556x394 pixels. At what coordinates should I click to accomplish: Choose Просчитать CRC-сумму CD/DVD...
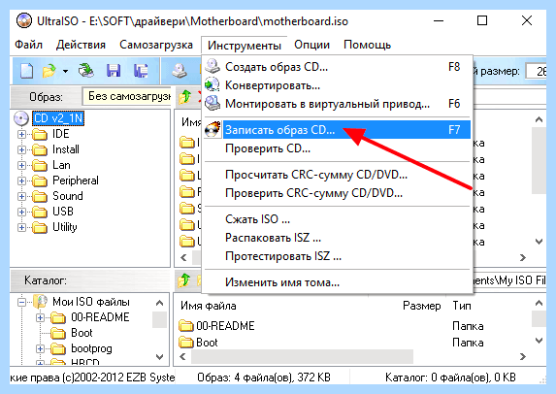coord(338,175)
